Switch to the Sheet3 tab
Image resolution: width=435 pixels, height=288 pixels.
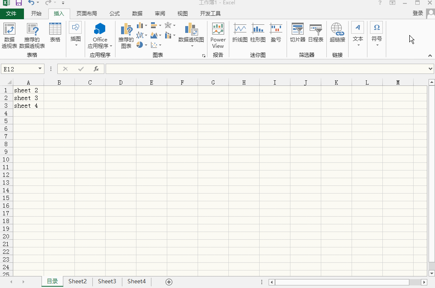pos(107,281)
